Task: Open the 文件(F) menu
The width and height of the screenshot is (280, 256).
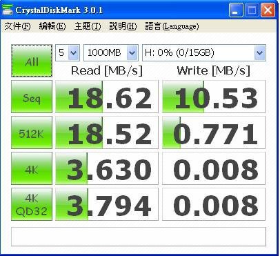Action: pos(17,26)
